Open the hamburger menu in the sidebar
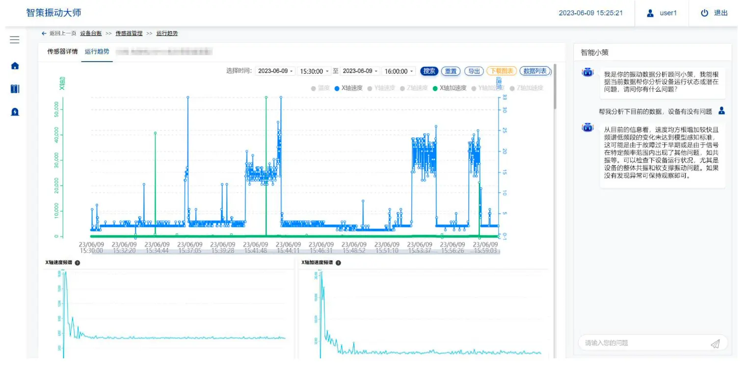 pos(15,40)
